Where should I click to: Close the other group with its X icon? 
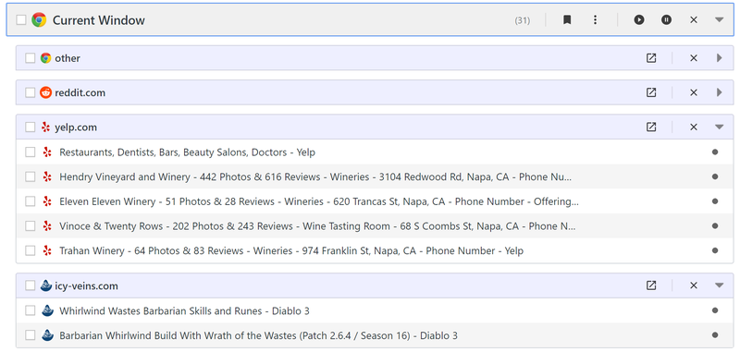point(693,58)
